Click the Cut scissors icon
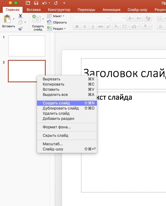 [x=20, y=16]
